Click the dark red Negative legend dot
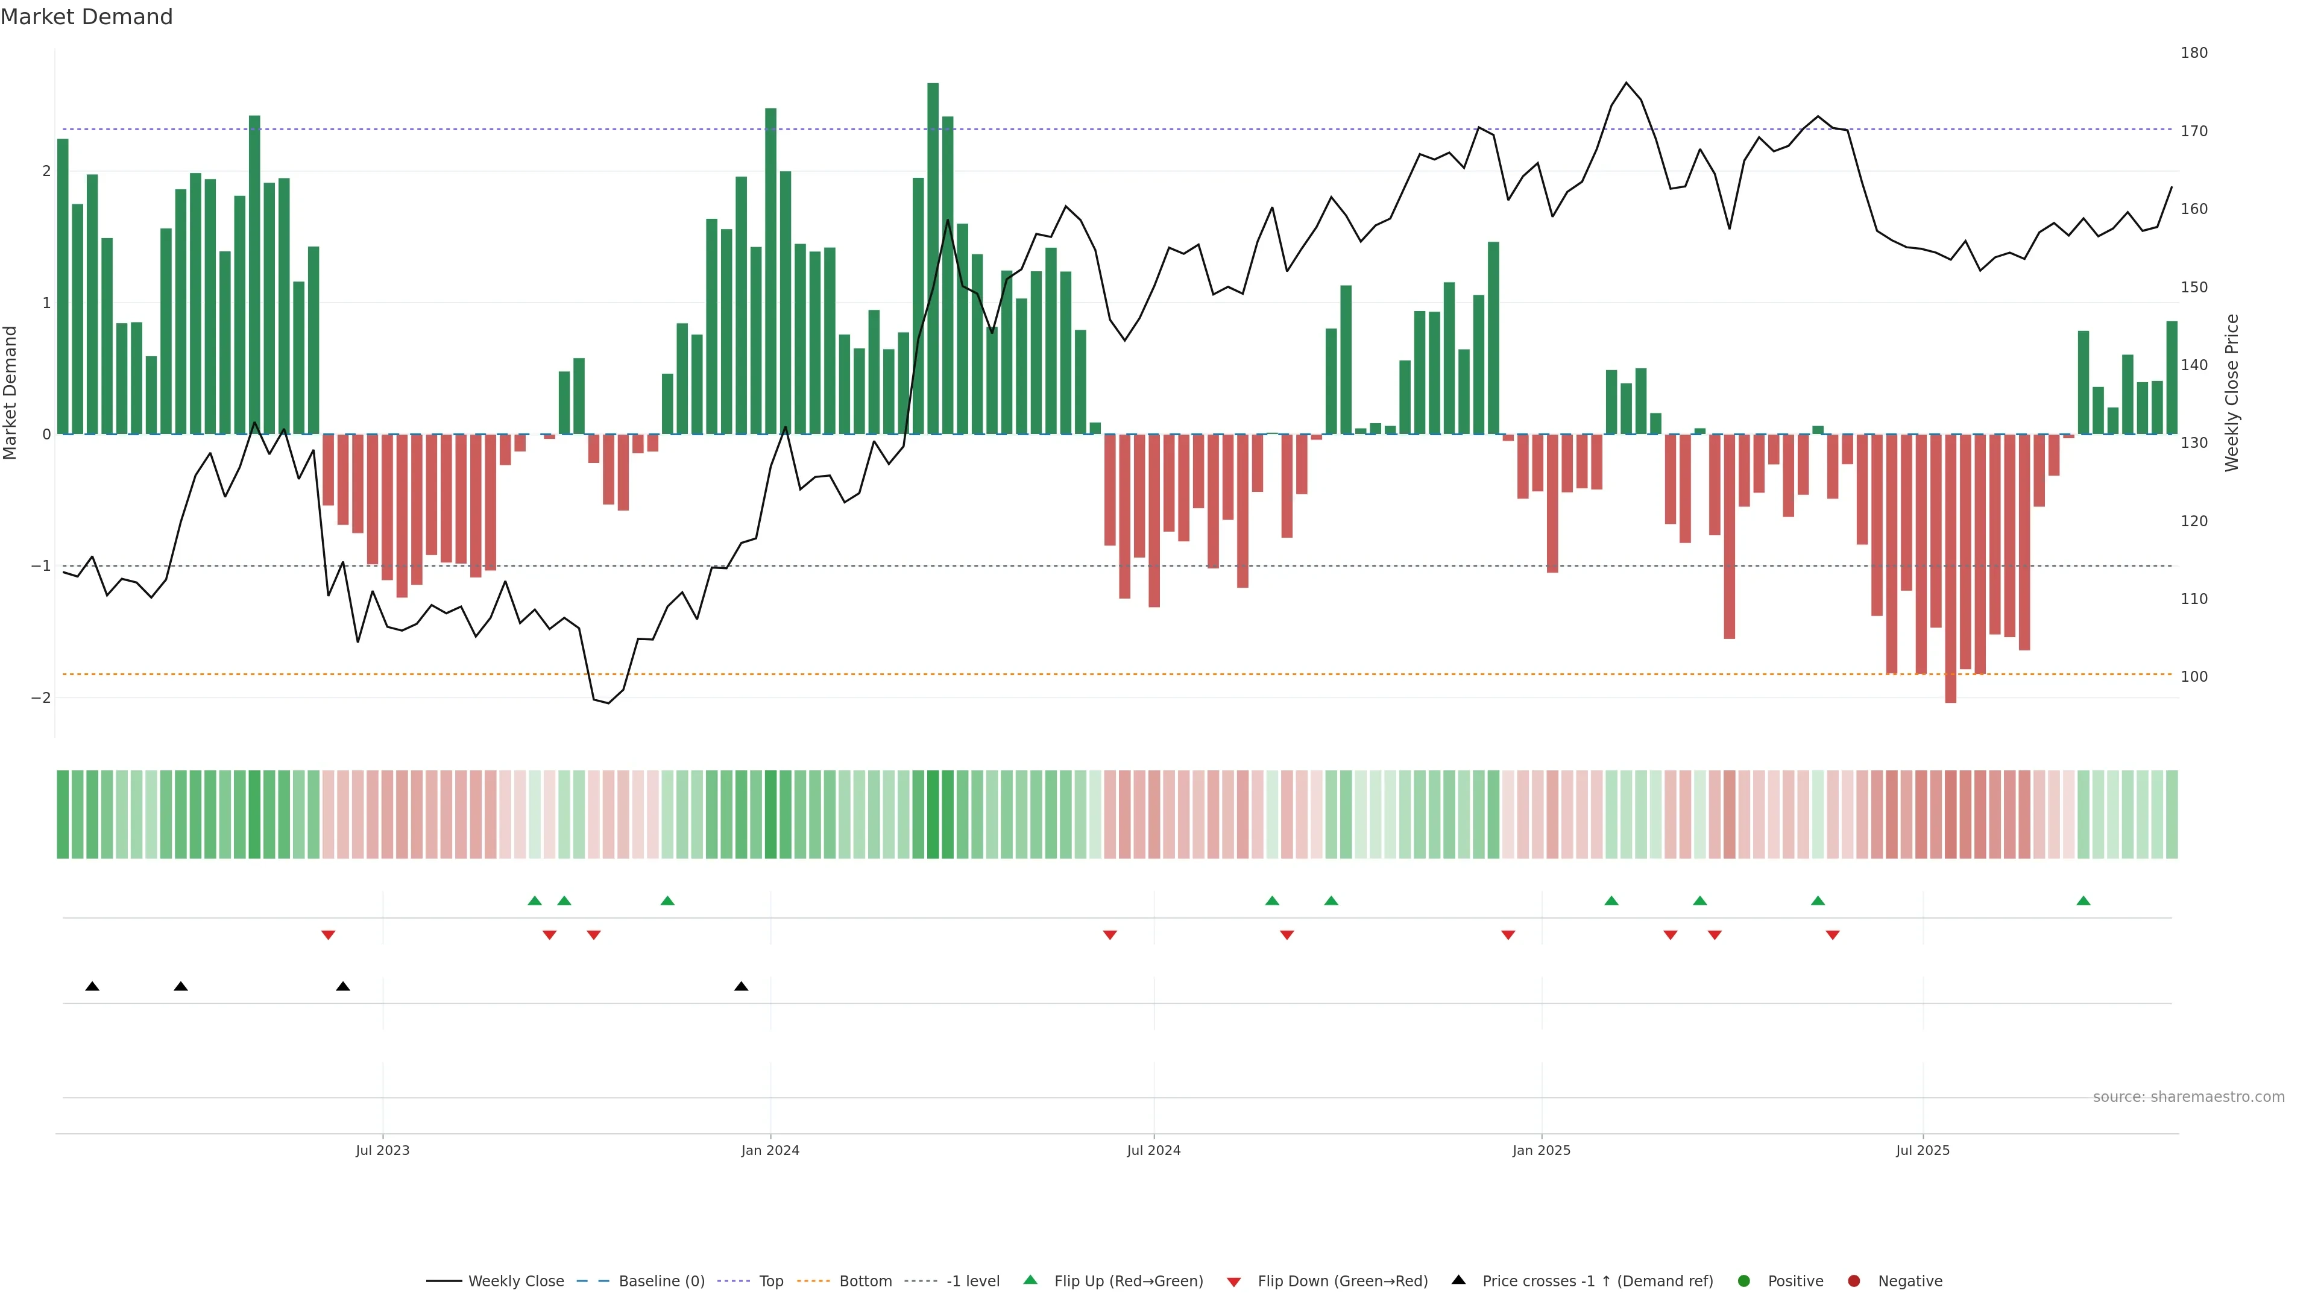This screenshot has width=2315, height=1302. click(x=1854, y=1282)
